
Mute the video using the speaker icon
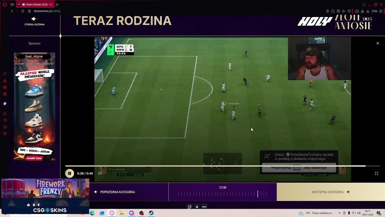click(100, 173)
